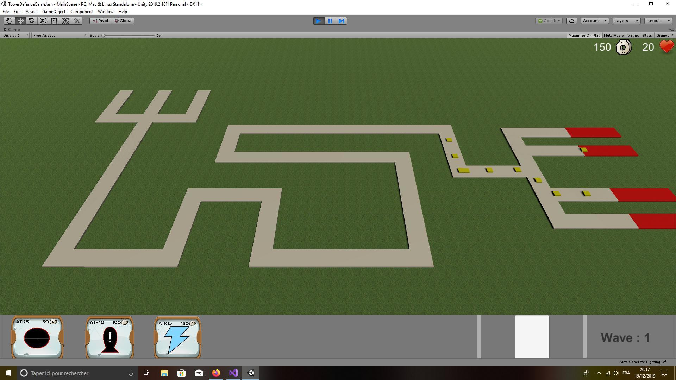The width and height of the screenshot is (676, 380).
Task: Open the Display 1 dropdown
Action: (15, 35)
